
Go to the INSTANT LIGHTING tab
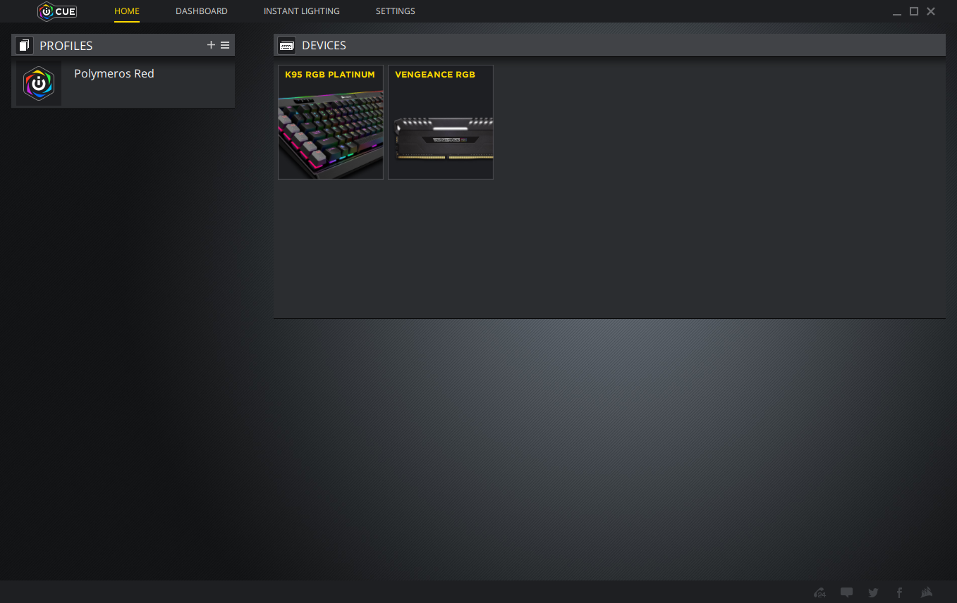[x=302, y=11]
